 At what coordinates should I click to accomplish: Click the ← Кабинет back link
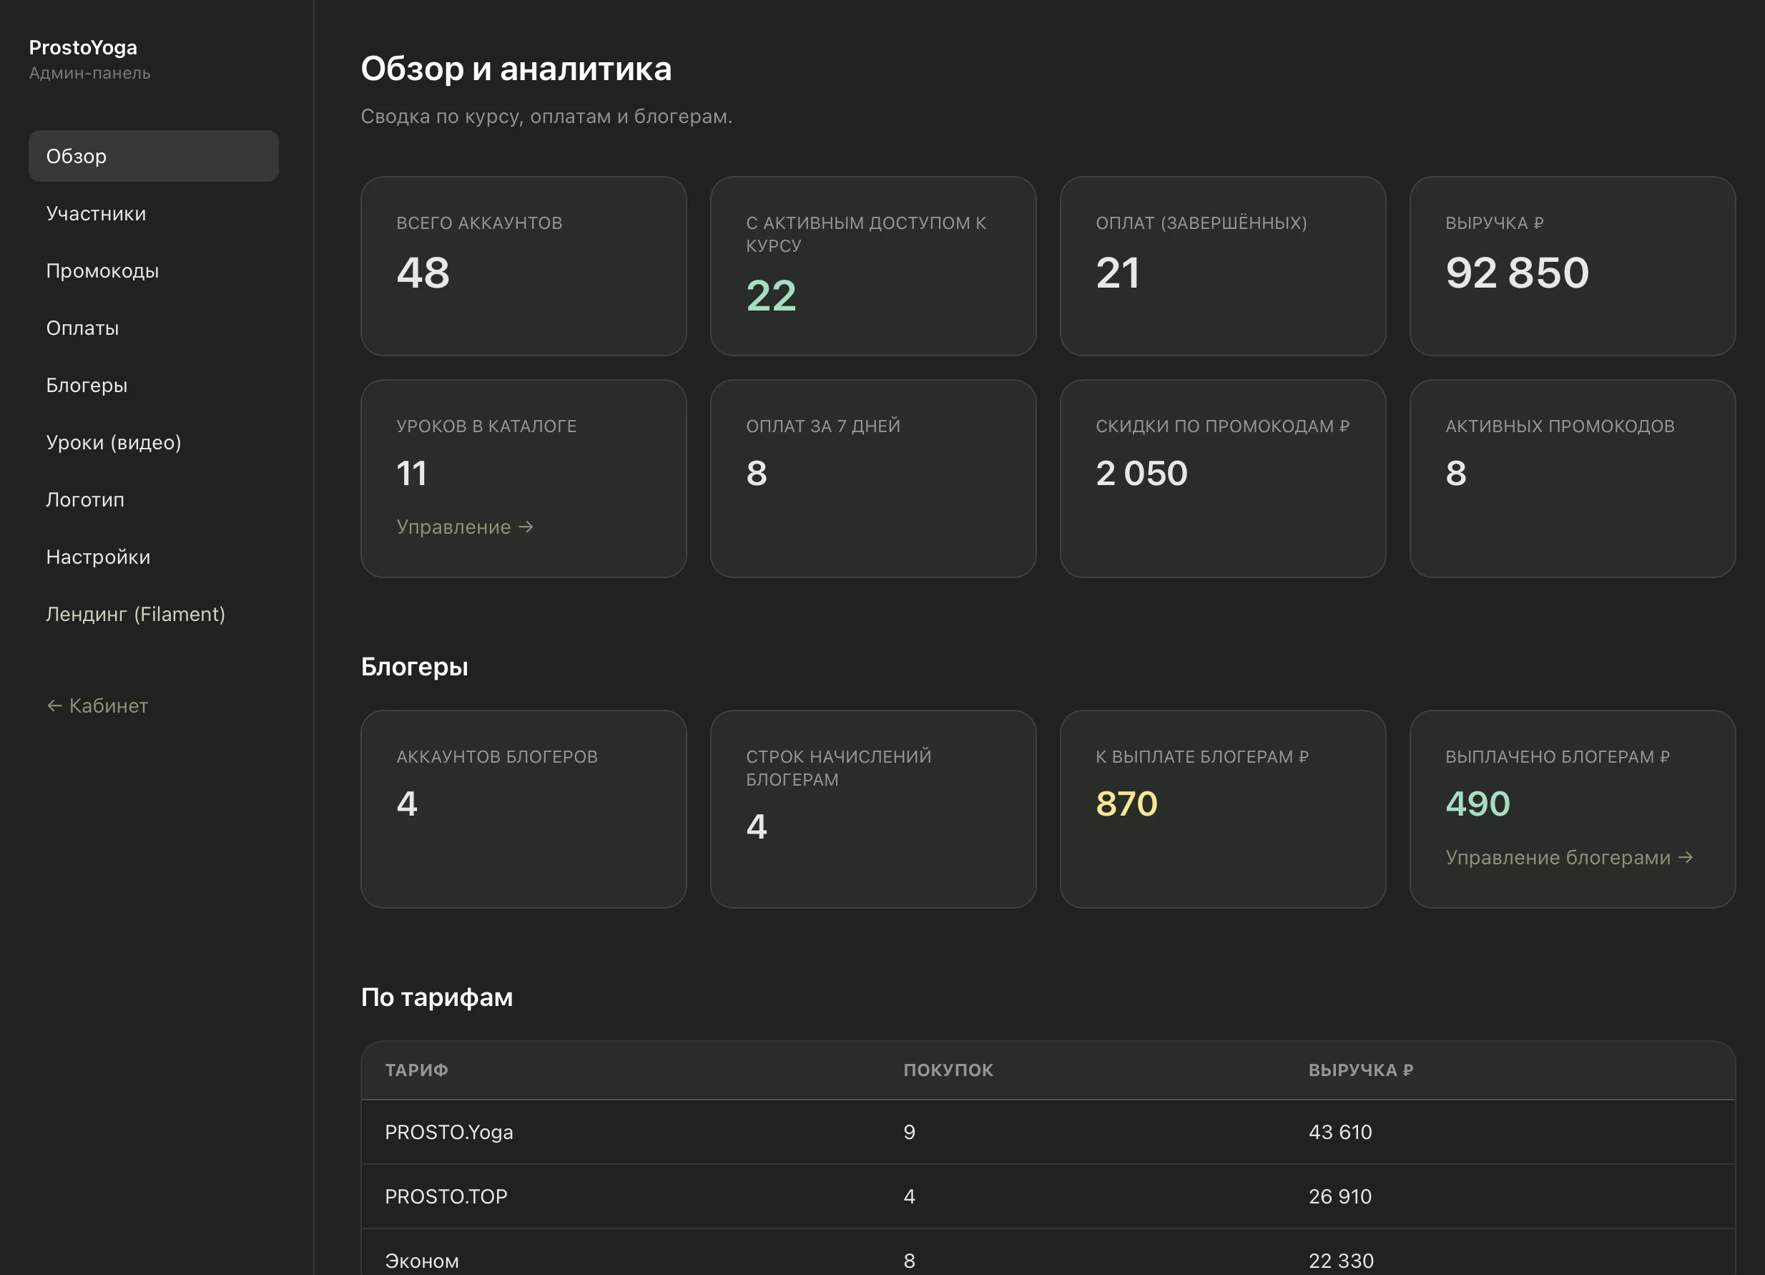point(97,706)
